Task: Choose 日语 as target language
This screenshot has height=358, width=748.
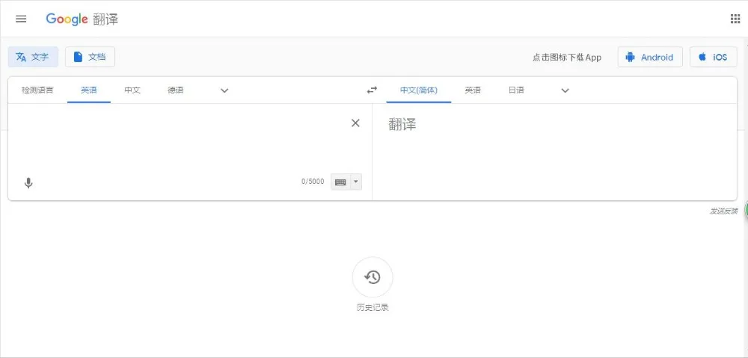Action: point(516,90)
